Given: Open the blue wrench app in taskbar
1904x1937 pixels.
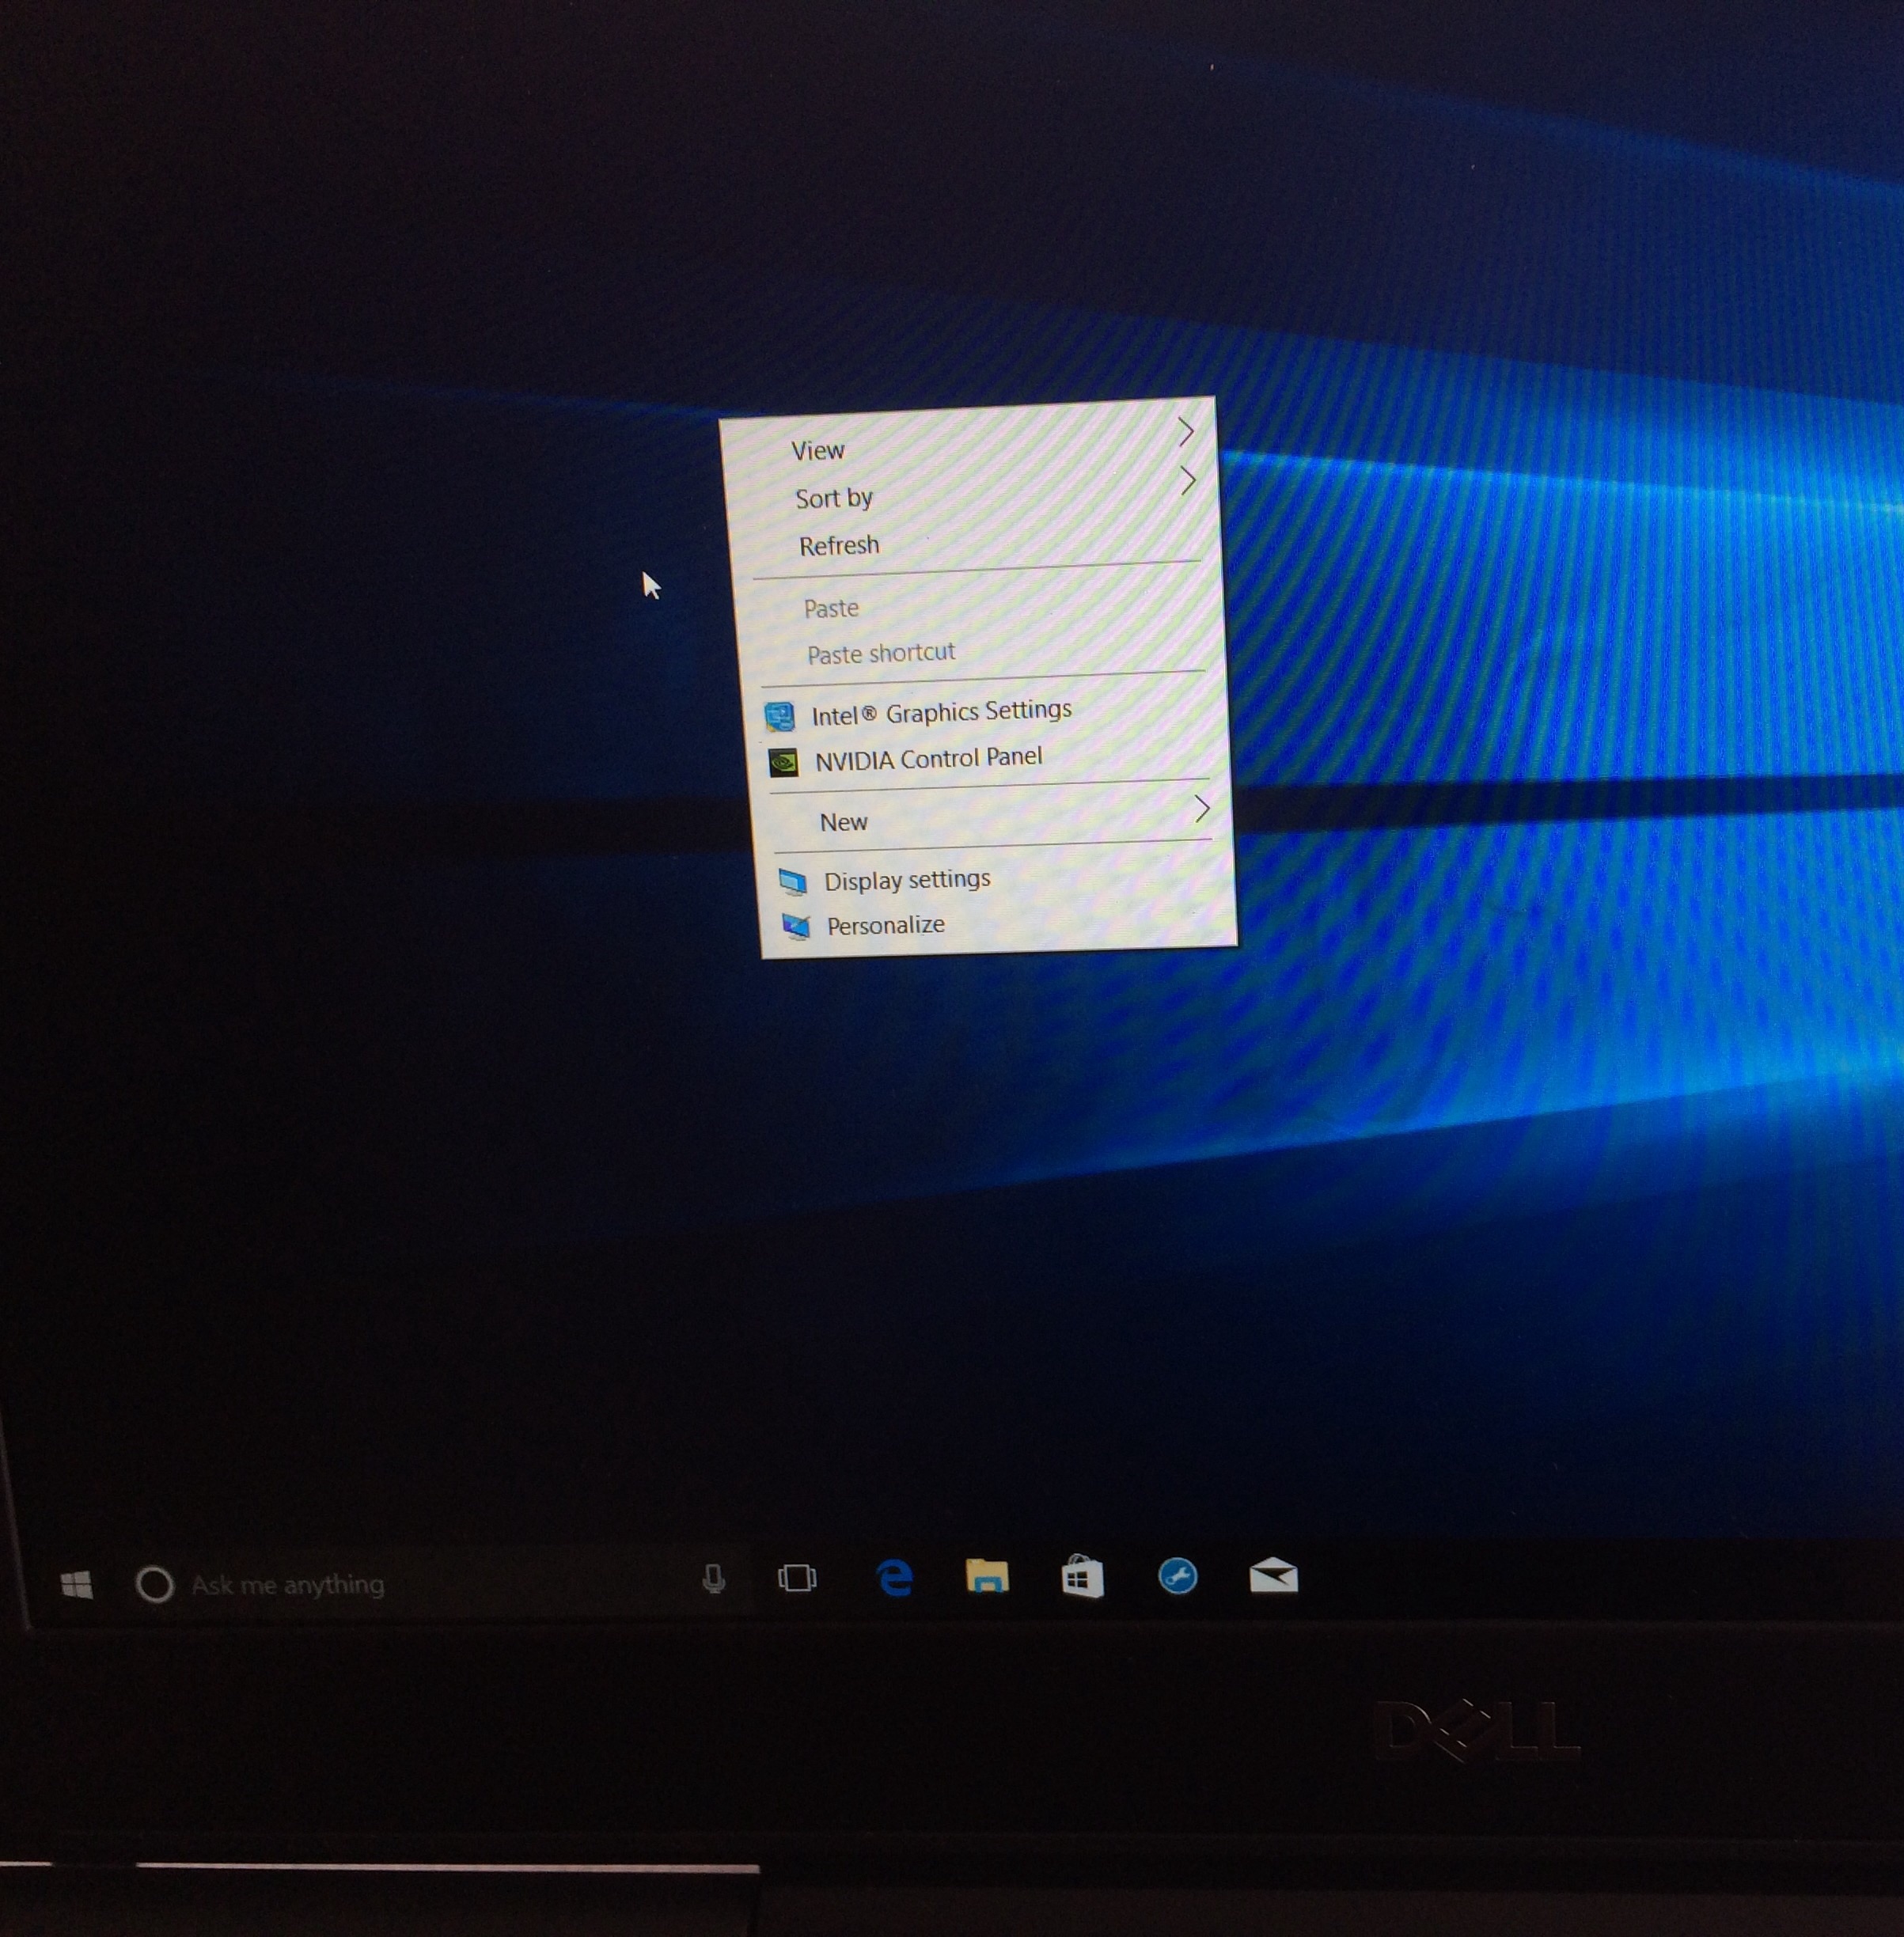Looking at the screenshot, I should pyautogui.click(x=1178, y=1576).
